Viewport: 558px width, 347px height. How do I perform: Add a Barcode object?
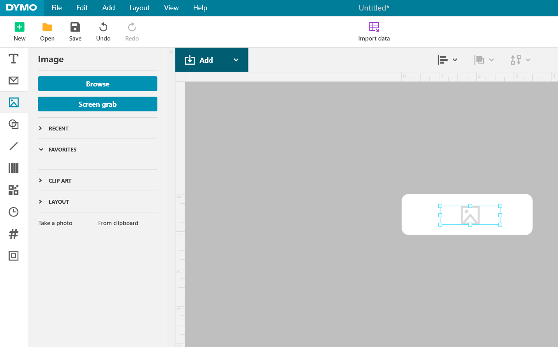pos(14,168)
